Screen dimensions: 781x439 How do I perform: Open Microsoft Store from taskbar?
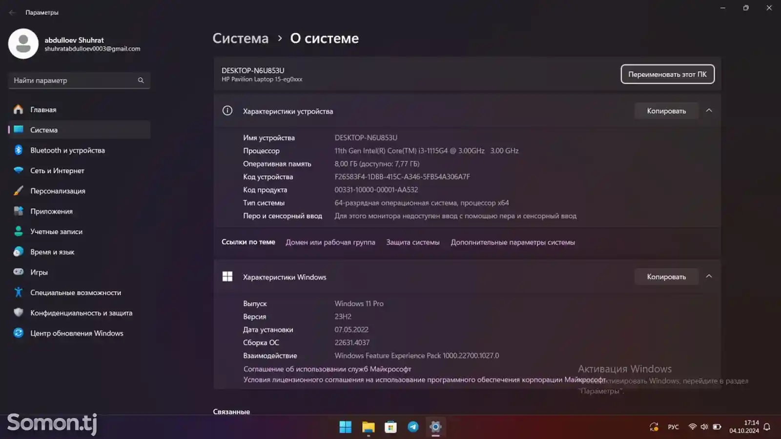[390, 427]
